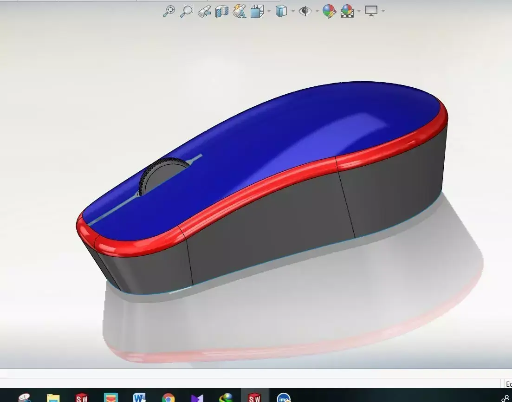Return to the Previous View
Viewport: 512px width, 402px height.
coord(204,12)
